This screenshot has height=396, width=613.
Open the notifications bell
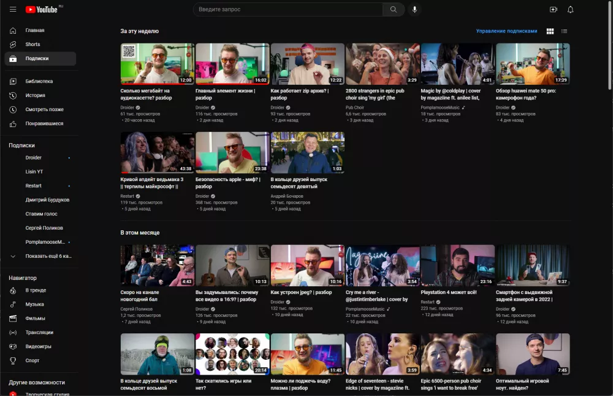[x=571, y=9]
